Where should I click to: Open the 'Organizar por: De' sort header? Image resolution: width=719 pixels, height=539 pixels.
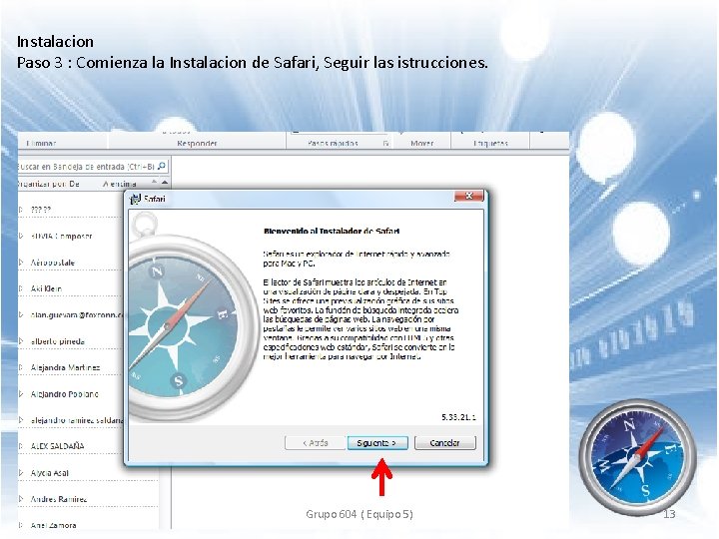(49, 184)
